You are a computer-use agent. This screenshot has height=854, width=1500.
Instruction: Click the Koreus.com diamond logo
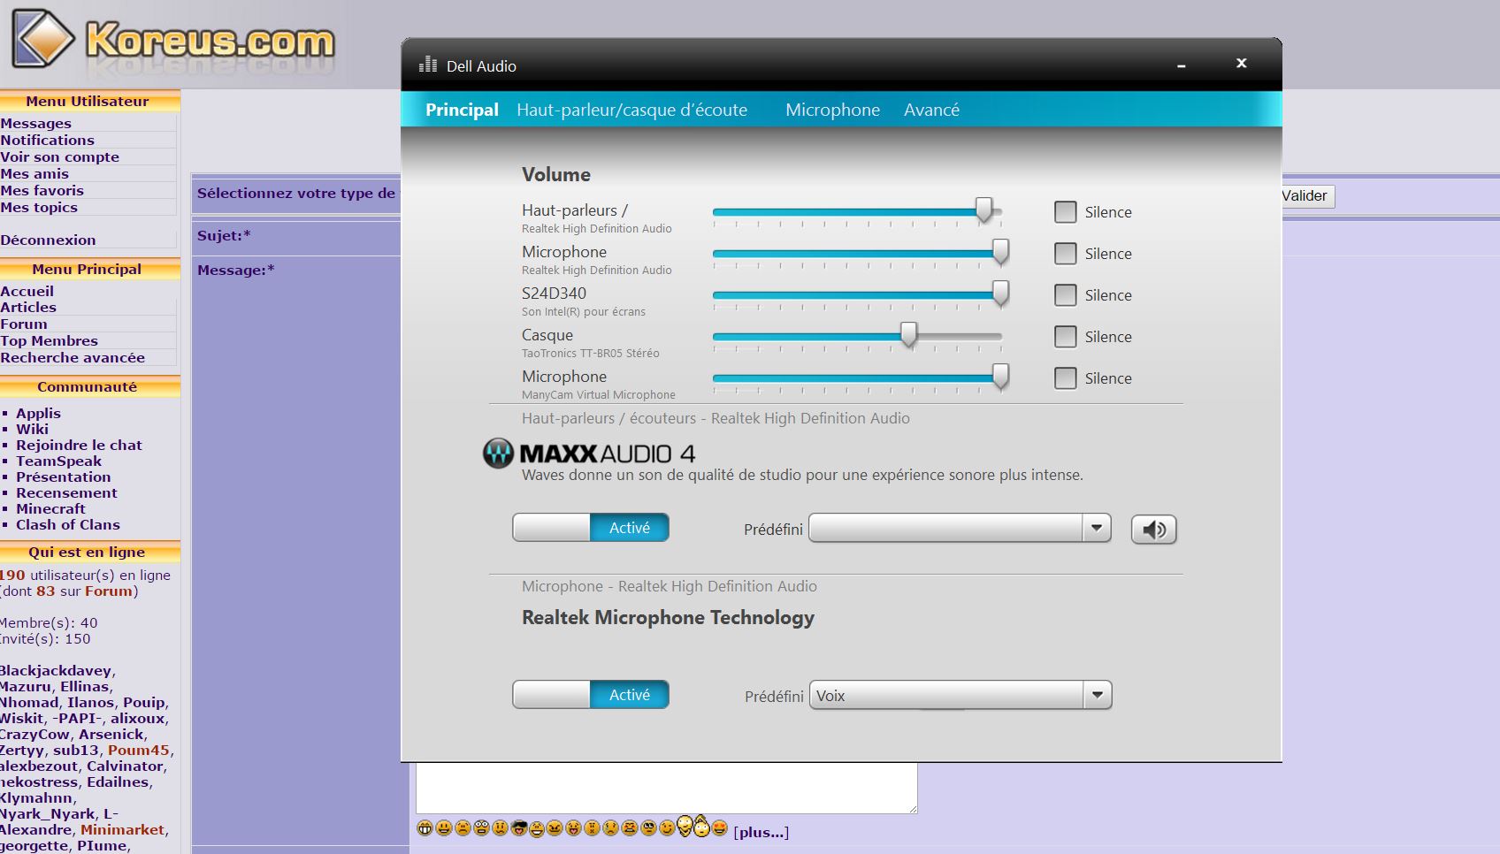pos(44,38)
